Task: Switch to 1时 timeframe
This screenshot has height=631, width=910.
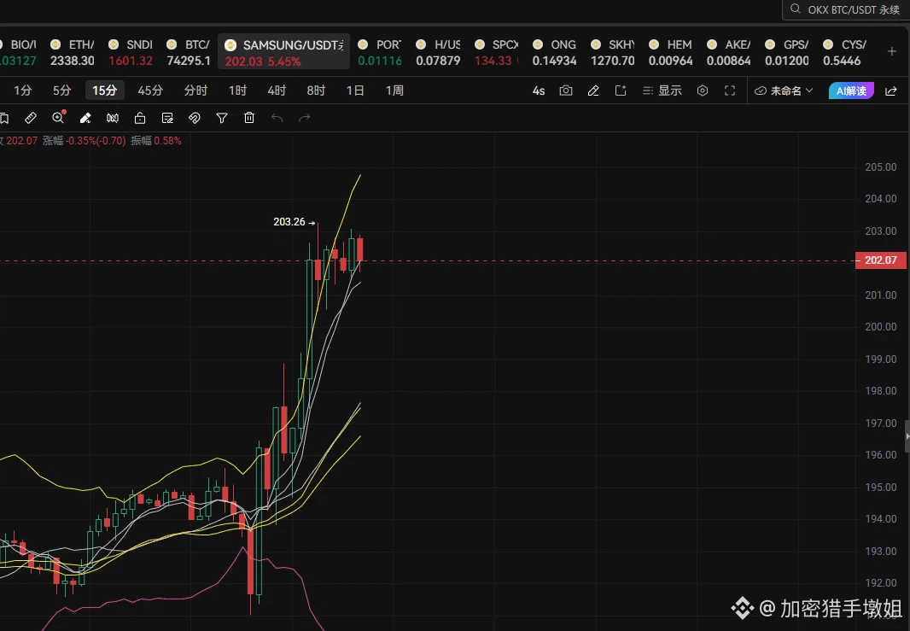Action: (237, 91)
